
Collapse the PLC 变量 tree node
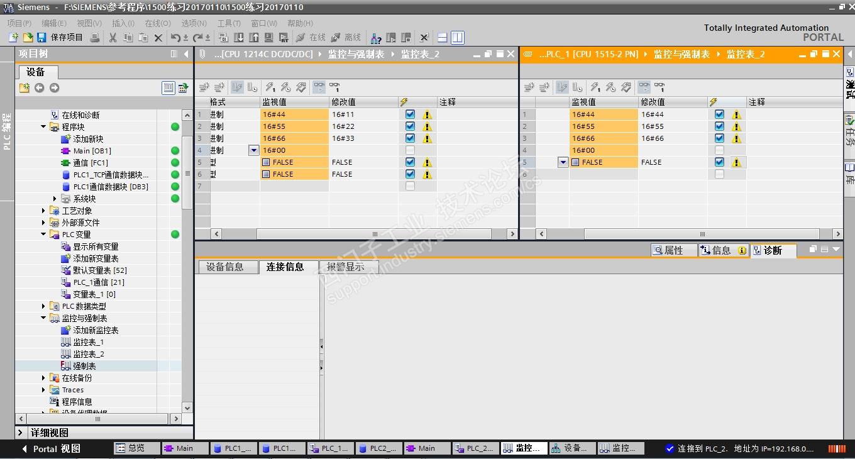44,235
